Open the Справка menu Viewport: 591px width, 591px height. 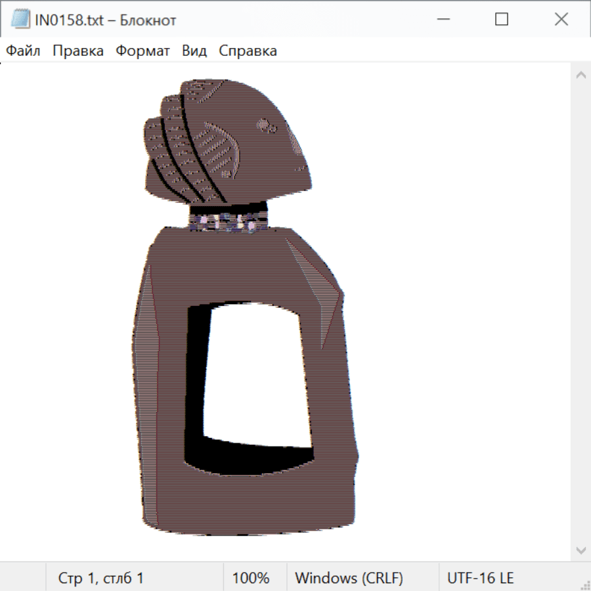248,51
